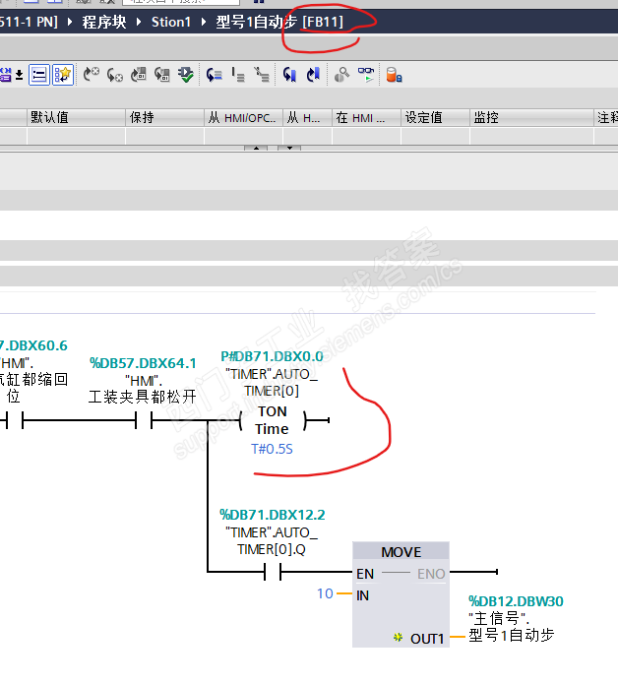Click the MOVE box EN input
Viewport: 618px width, 684px height.
(x=365, y=574)
